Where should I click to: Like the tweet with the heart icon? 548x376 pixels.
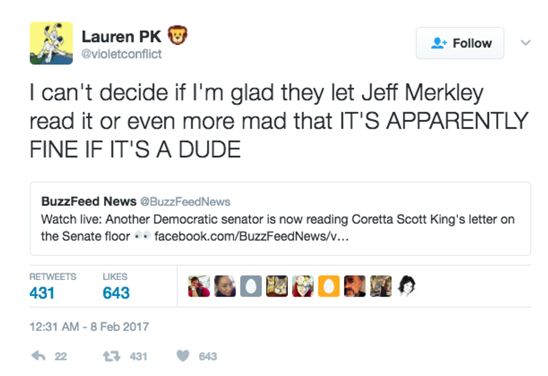183,356
